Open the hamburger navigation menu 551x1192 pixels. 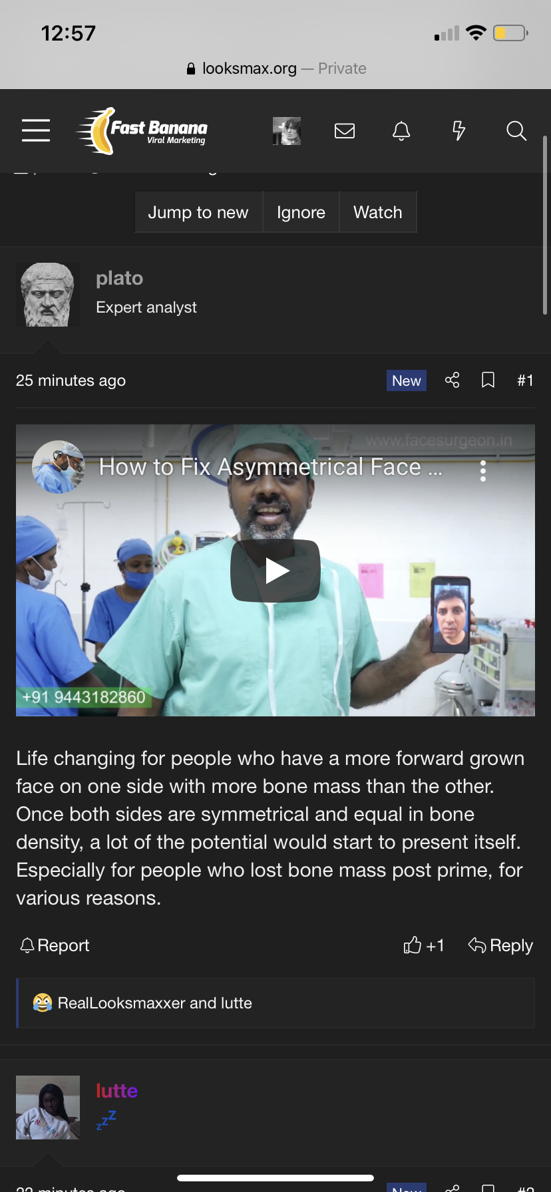36,130
